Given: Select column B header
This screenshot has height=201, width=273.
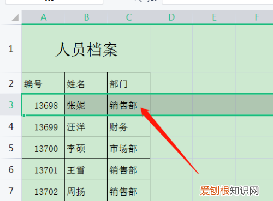Looking at the screenshot, I should (x=86, y=17).
